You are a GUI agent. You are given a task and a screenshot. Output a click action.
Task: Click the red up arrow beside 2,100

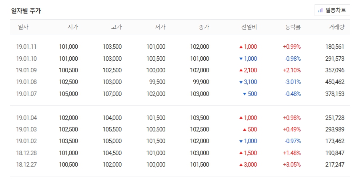point(241,70)
